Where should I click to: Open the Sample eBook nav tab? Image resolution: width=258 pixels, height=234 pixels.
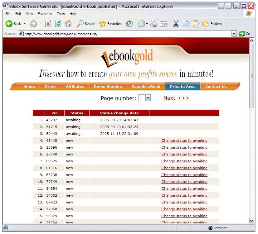coord(146,87)
